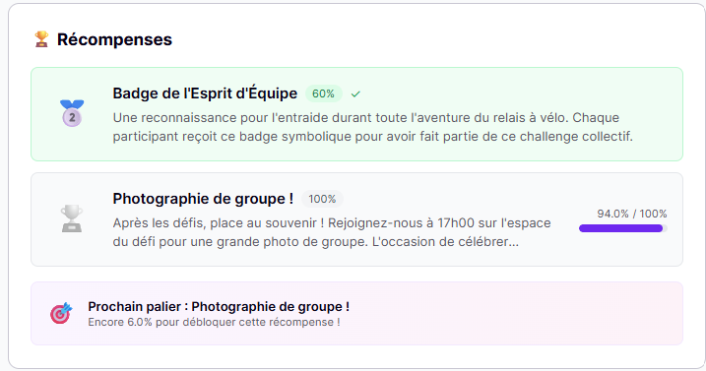Viewport: 706px width, 371px height.
Task: Click the green checkmark next to 60%
Action: pyautogui.click(x=355, y=94)
